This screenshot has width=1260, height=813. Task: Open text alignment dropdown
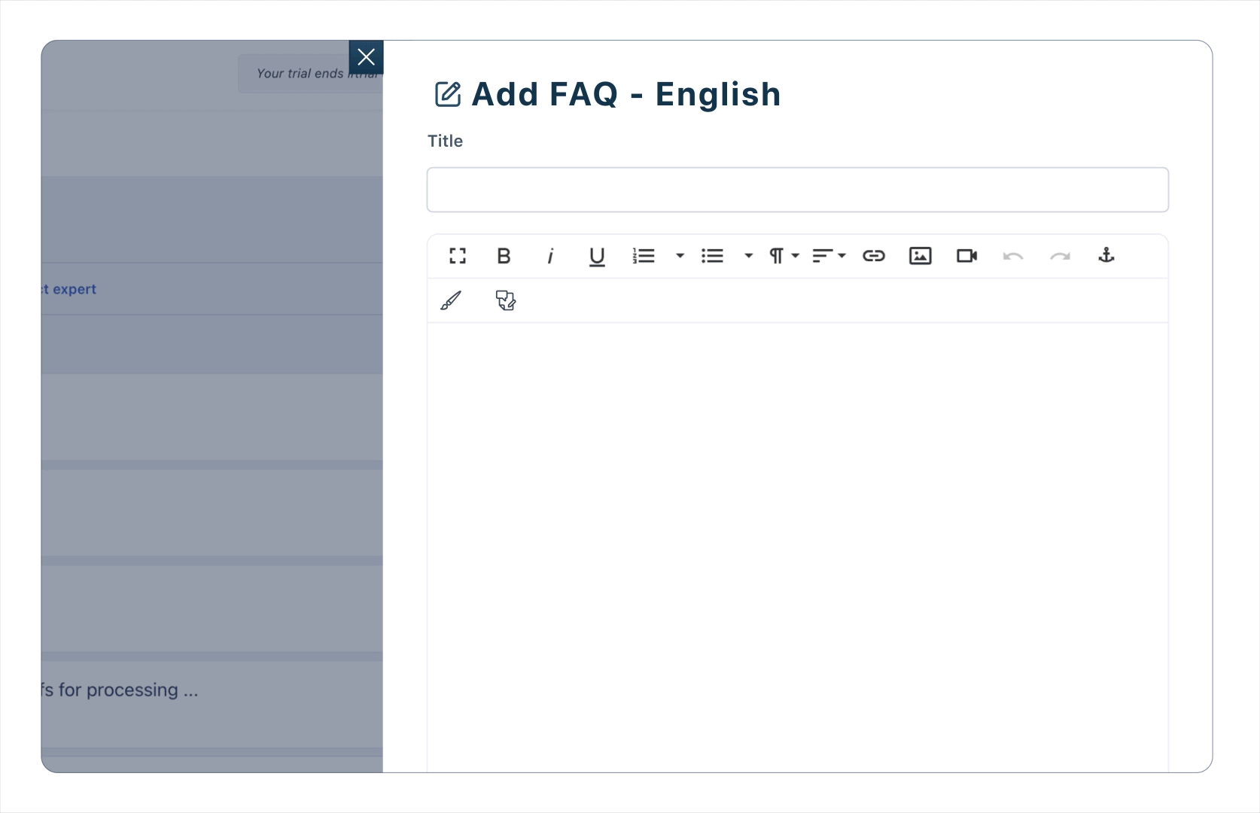[x=829, y=256]
